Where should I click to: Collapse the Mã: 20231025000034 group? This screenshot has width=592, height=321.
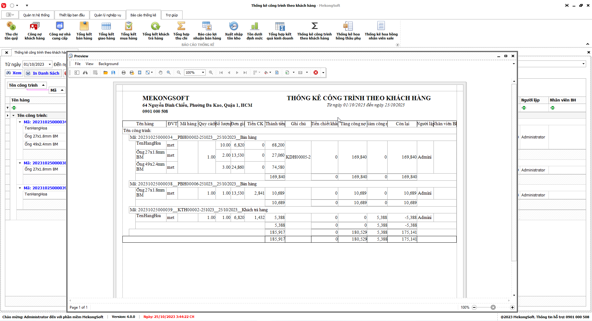(20, 122)
